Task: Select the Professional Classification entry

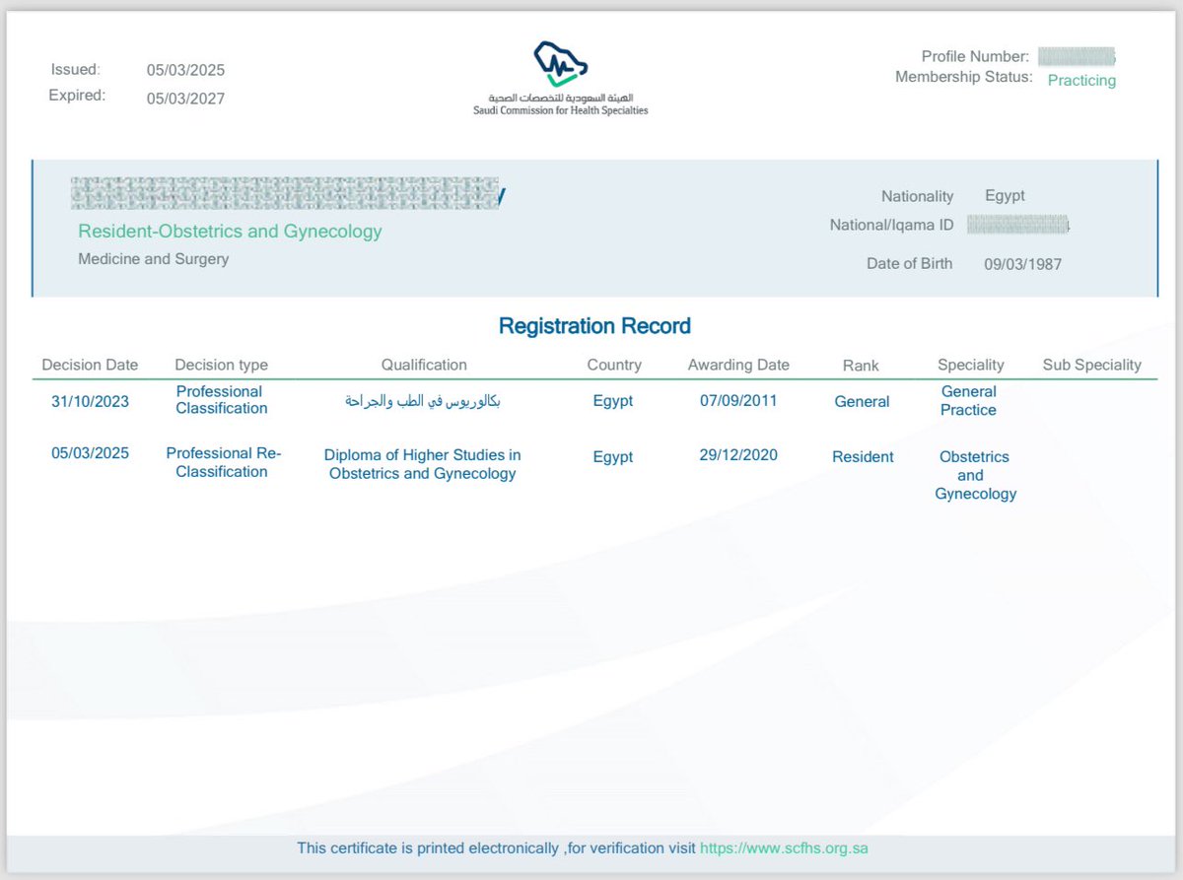Action: (x=220, y=399)
